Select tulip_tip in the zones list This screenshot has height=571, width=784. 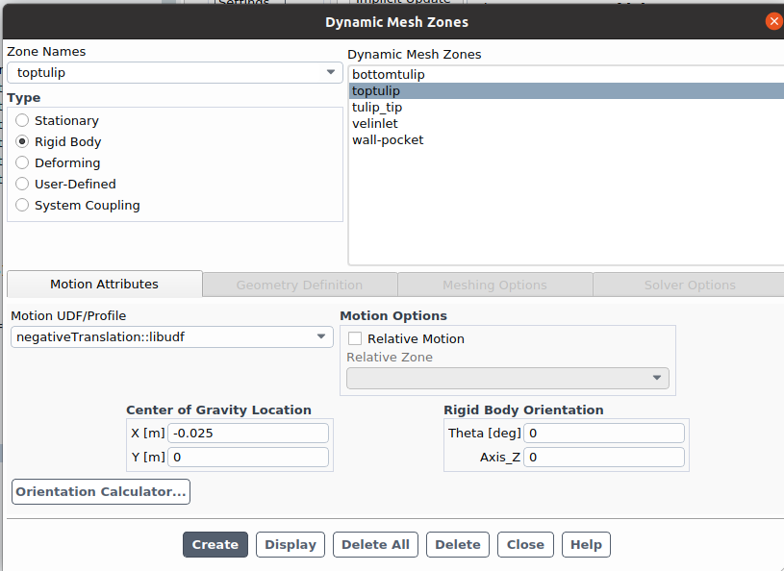click(377, 108)
